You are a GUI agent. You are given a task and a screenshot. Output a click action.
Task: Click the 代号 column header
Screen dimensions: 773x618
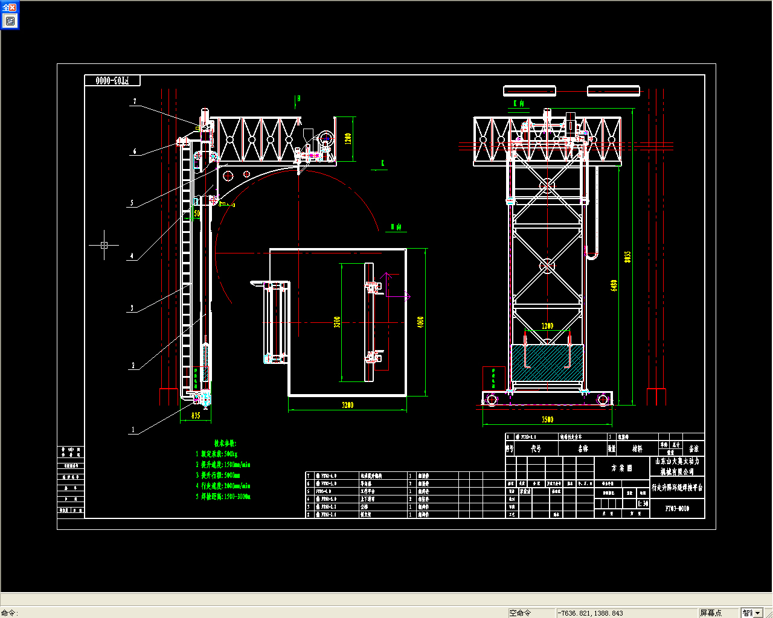click(536, 448)
